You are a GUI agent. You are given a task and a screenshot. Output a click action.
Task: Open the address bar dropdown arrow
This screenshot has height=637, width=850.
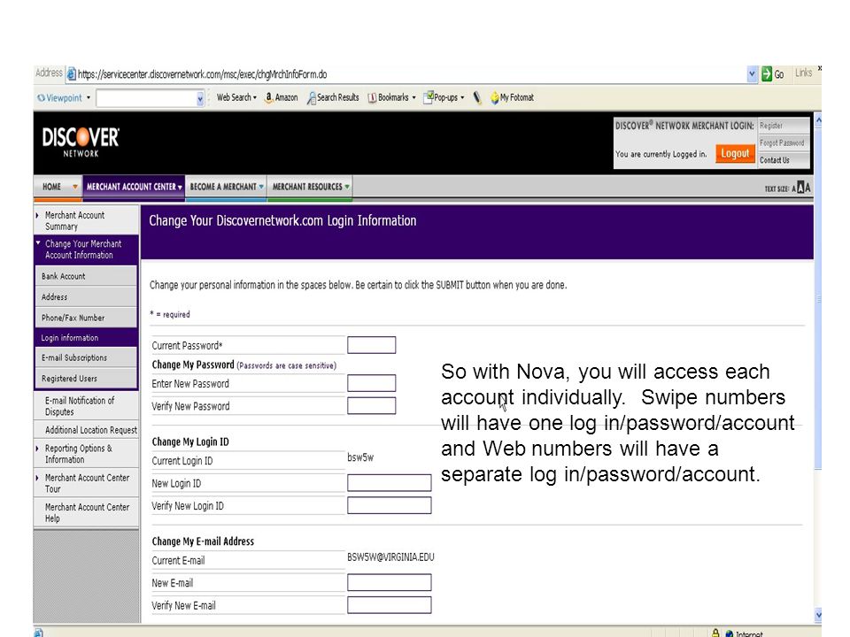[752, 74]
